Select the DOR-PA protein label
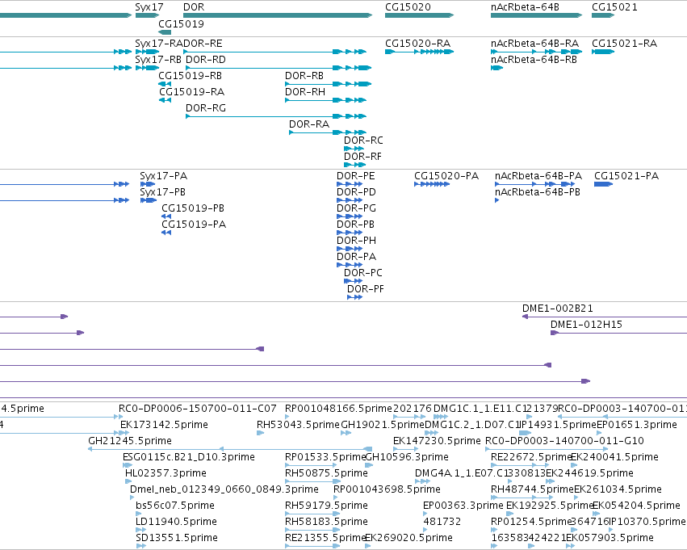 coord(357,258)
